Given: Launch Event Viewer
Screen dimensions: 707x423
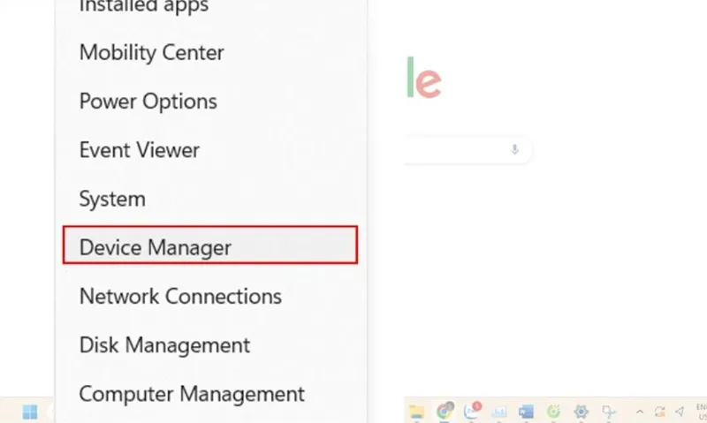Looking at the screenshot, I should (140, 149).
